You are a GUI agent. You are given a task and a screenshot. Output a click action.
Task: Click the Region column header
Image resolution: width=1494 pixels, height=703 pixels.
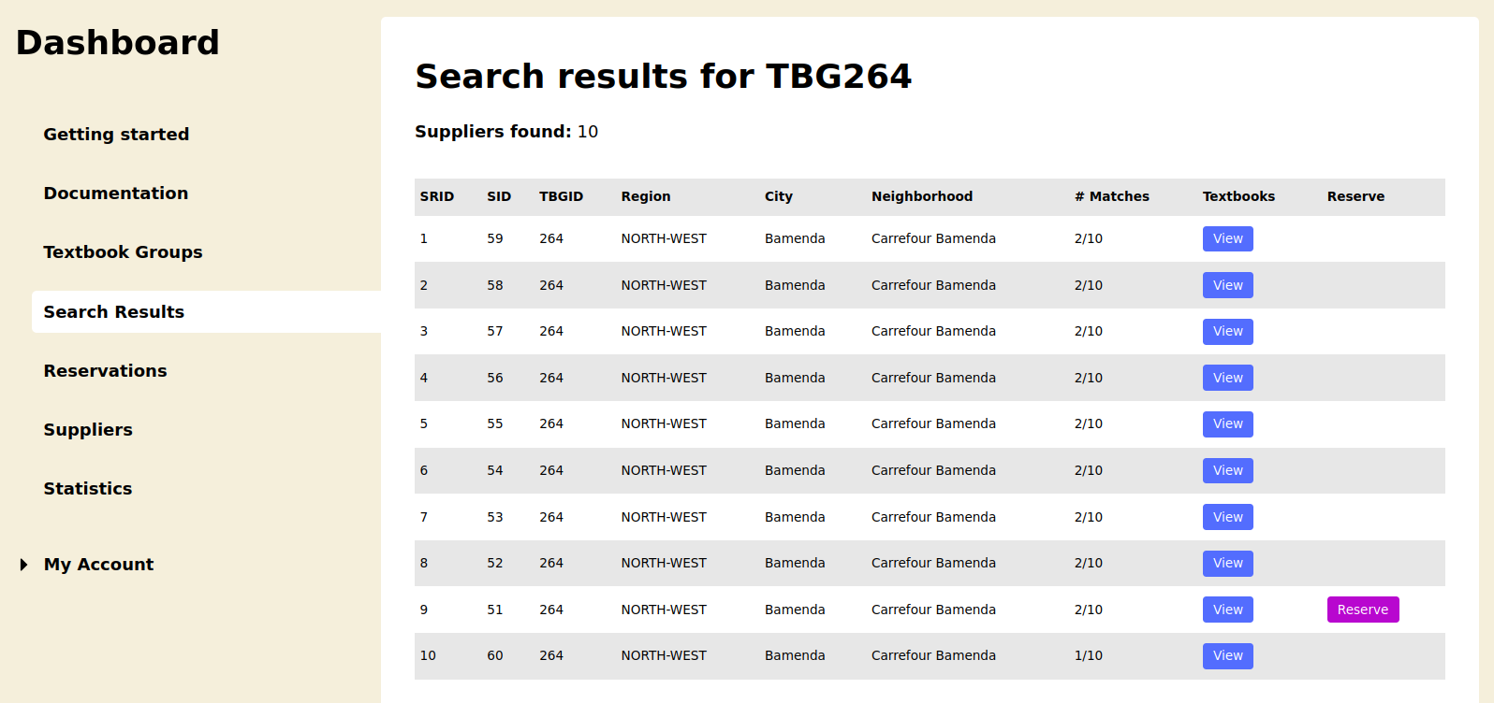click(x=646, y=196)
